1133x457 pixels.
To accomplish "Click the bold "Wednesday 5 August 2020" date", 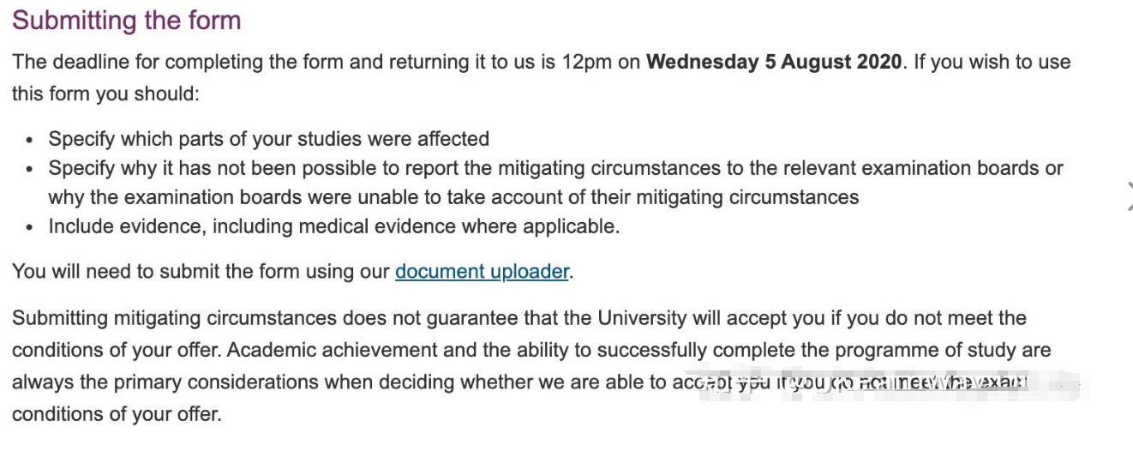I will [x=773, y=63].
